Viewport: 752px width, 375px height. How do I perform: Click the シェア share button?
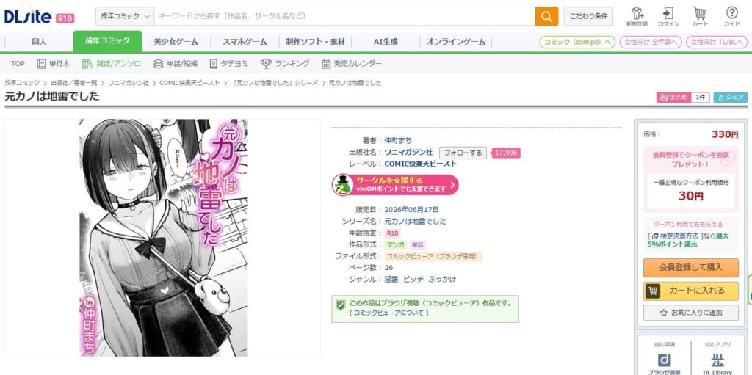(x=731, y=98)
